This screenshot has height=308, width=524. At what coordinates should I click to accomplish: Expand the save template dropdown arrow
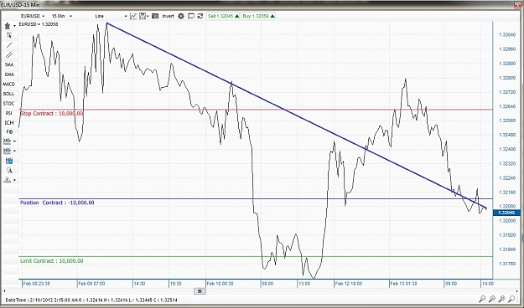pos(148,16)
